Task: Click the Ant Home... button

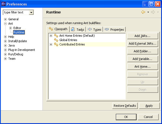Action: [143, 67]
